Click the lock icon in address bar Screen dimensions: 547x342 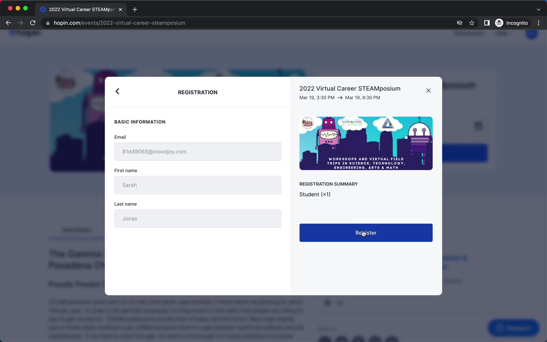pos(48,23)
